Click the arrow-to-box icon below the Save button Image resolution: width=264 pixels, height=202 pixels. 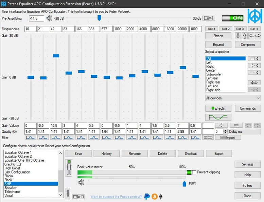[x=78, y=197]
